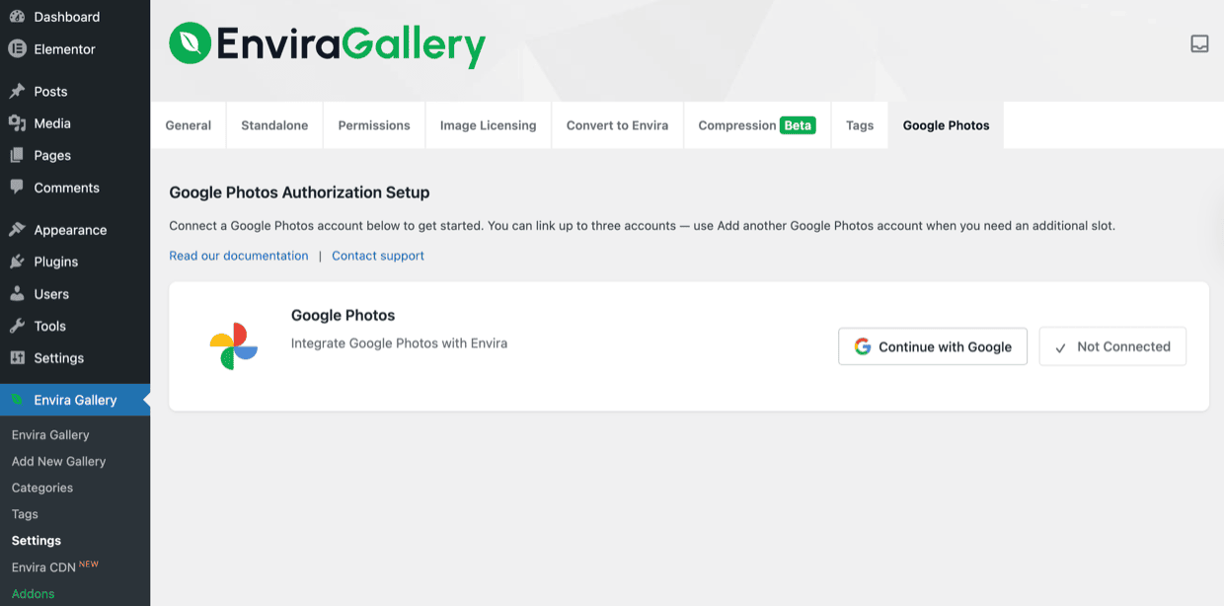Click the Not Connected status indicator
The image size is (1224, 606).
tap(1112, 346)
